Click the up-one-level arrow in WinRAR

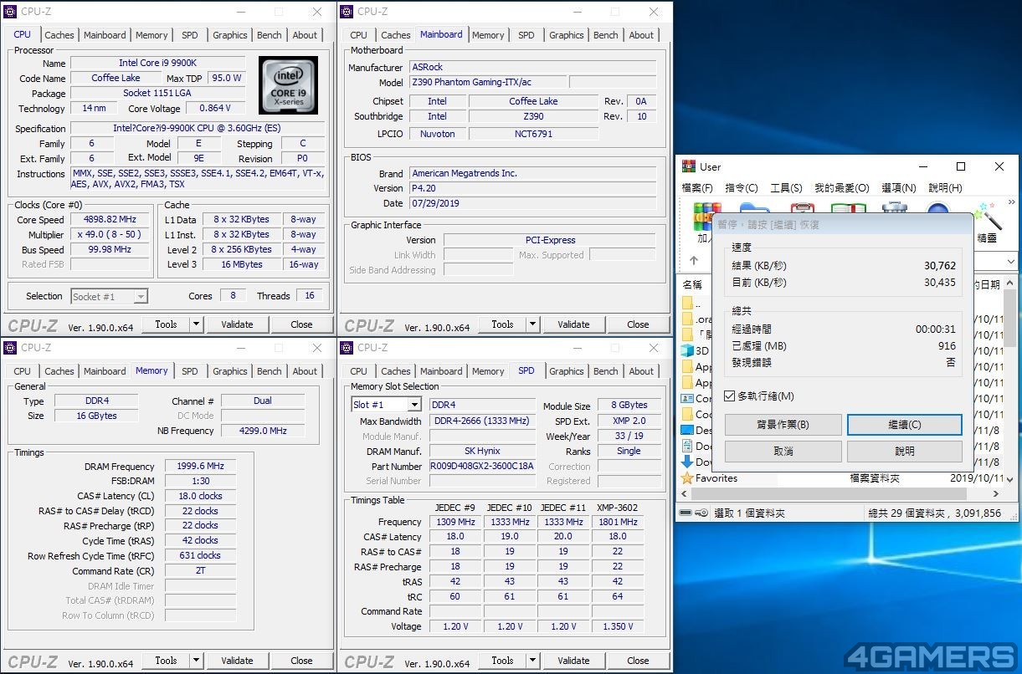coord(693,261)
